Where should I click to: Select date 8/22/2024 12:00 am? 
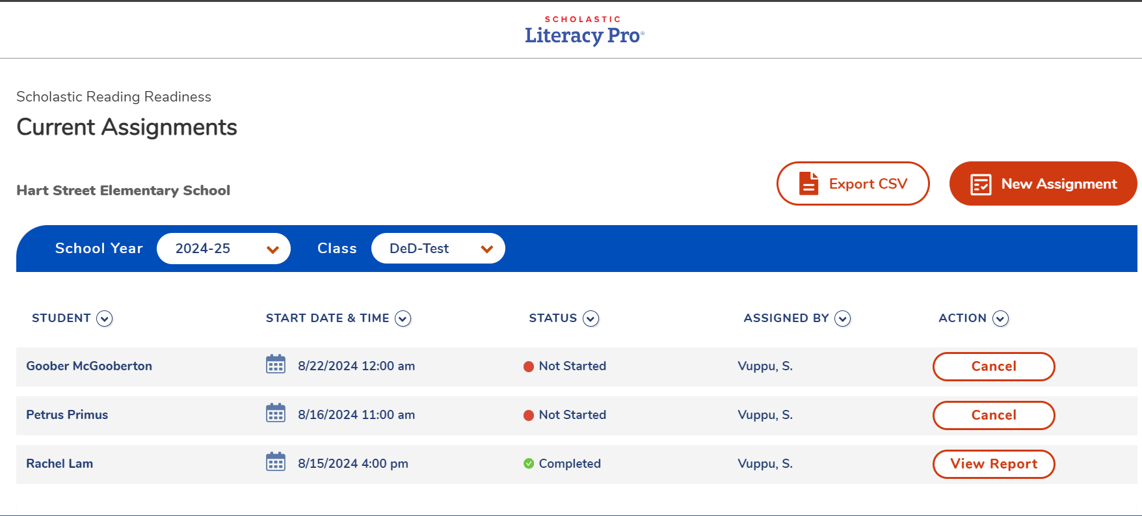coord(356,366)
